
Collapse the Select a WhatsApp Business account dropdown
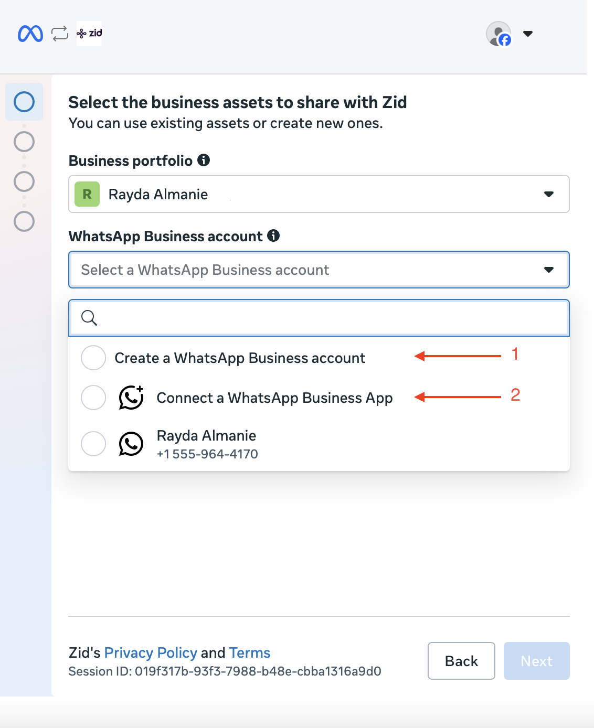click(319, 270)
